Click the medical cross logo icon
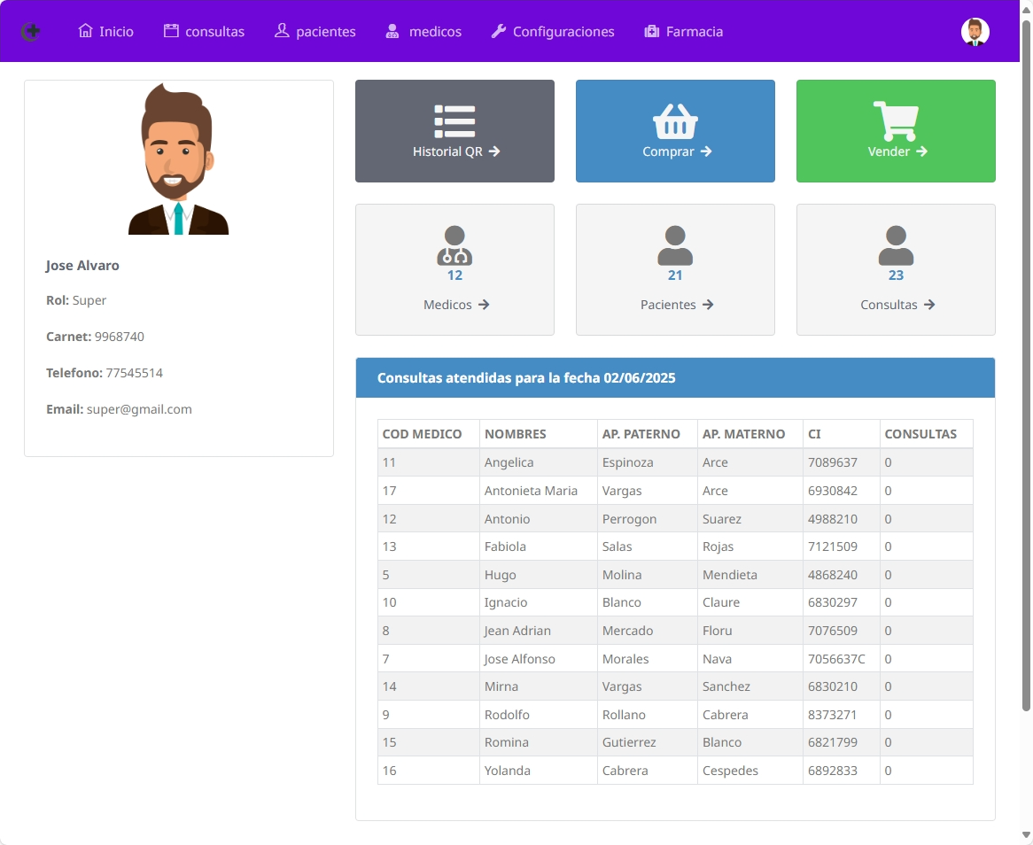The image size is (1033, 845). (31, 31)
